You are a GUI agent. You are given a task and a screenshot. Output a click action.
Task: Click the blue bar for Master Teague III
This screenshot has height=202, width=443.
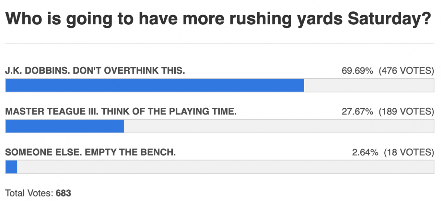[65, 126]
